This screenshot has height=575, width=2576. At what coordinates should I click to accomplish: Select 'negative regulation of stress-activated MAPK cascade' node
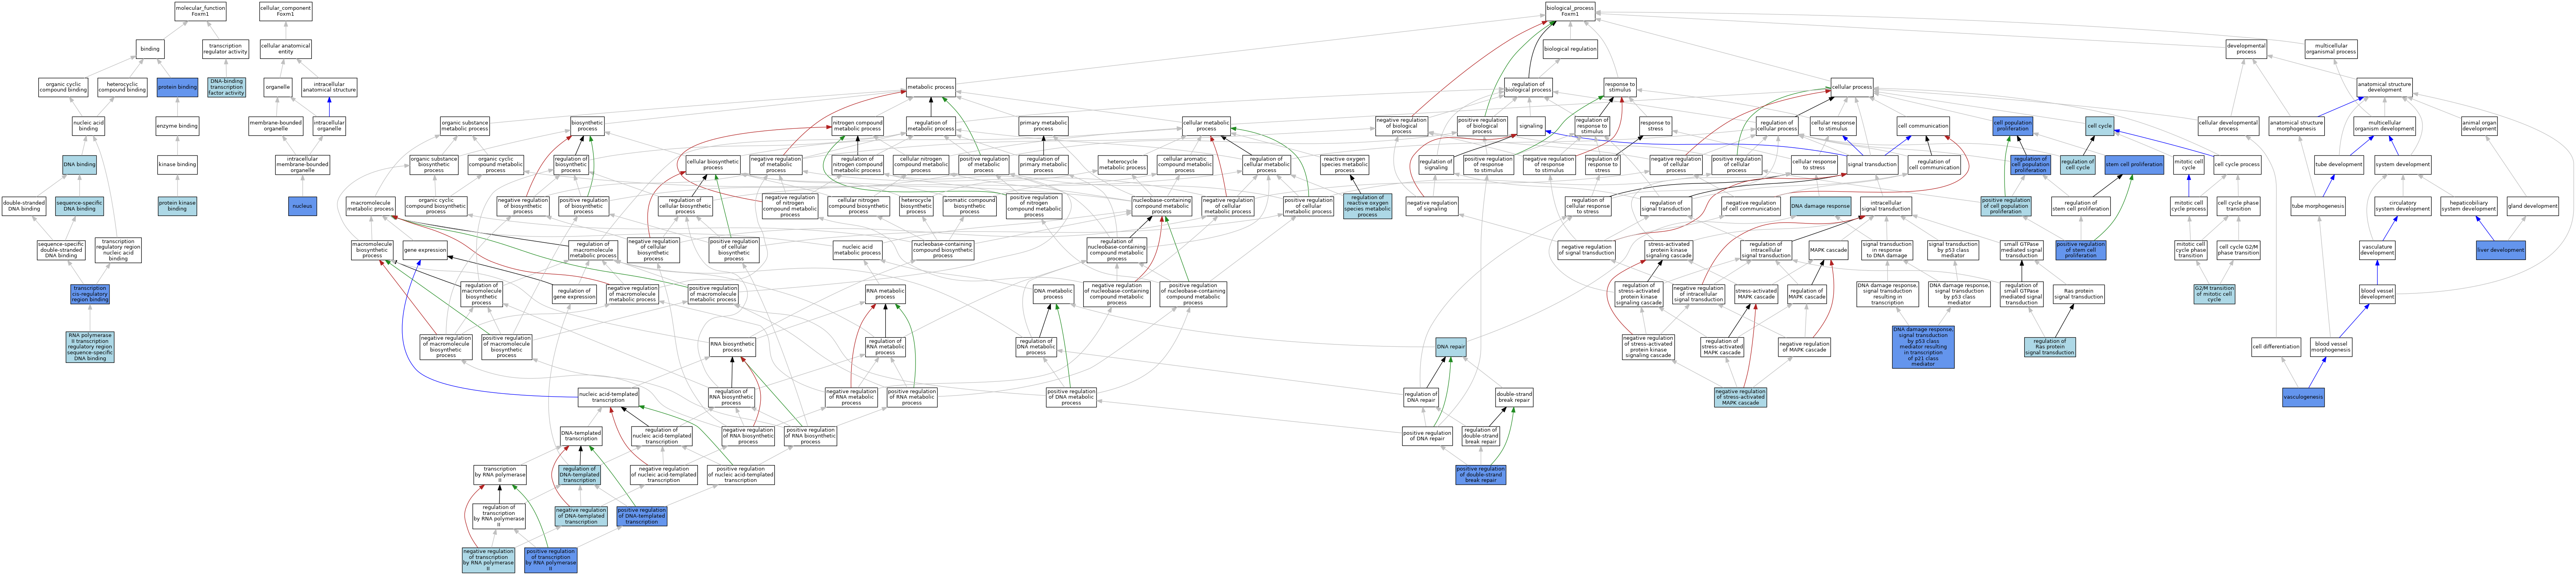tap(1740, 398)
